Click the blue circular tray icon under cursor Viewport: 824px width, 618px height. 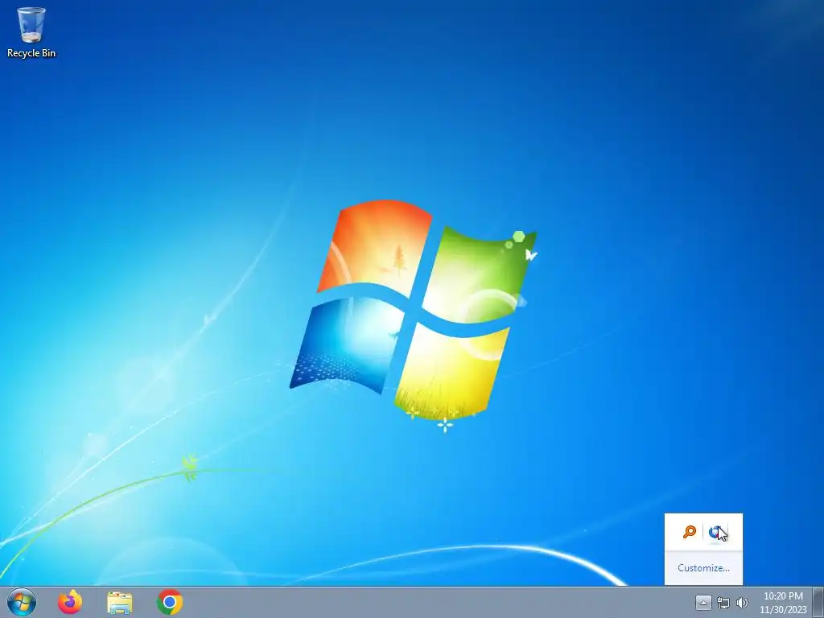716,533
